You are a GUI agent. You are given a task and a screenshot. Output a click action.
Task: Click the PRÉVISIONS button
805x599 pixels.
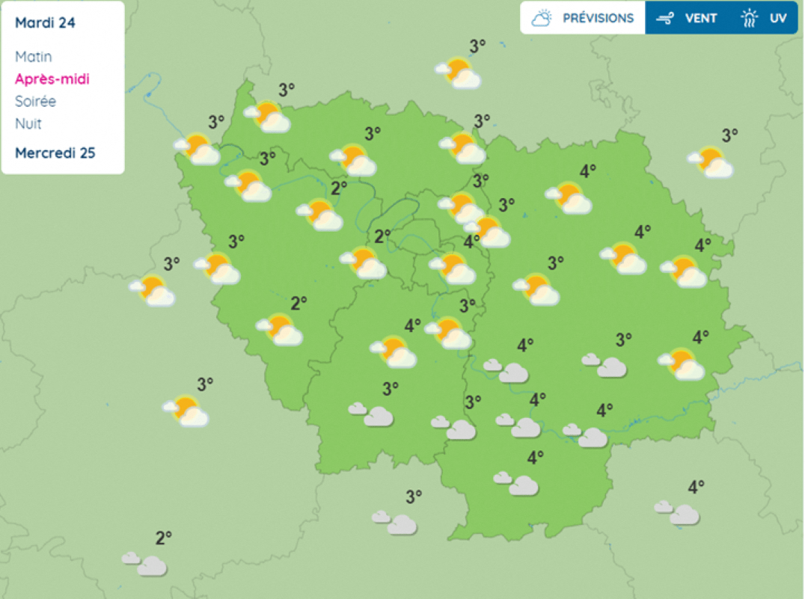pyautogui.click(x=582, y=17)
